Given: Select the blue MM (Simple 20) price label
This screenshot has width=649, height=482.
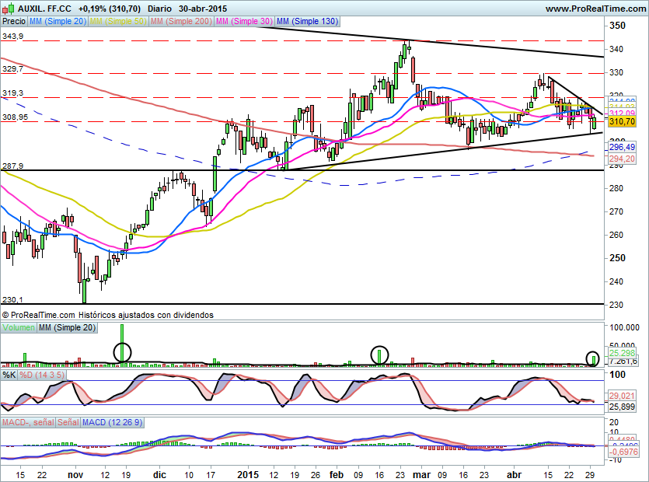Looking at the screenshot, I should [58, 22].
